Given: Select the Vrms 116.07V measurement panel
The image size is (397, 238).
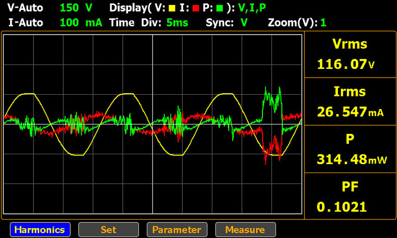Looking at the screenshot, I should tap(350, 55).
